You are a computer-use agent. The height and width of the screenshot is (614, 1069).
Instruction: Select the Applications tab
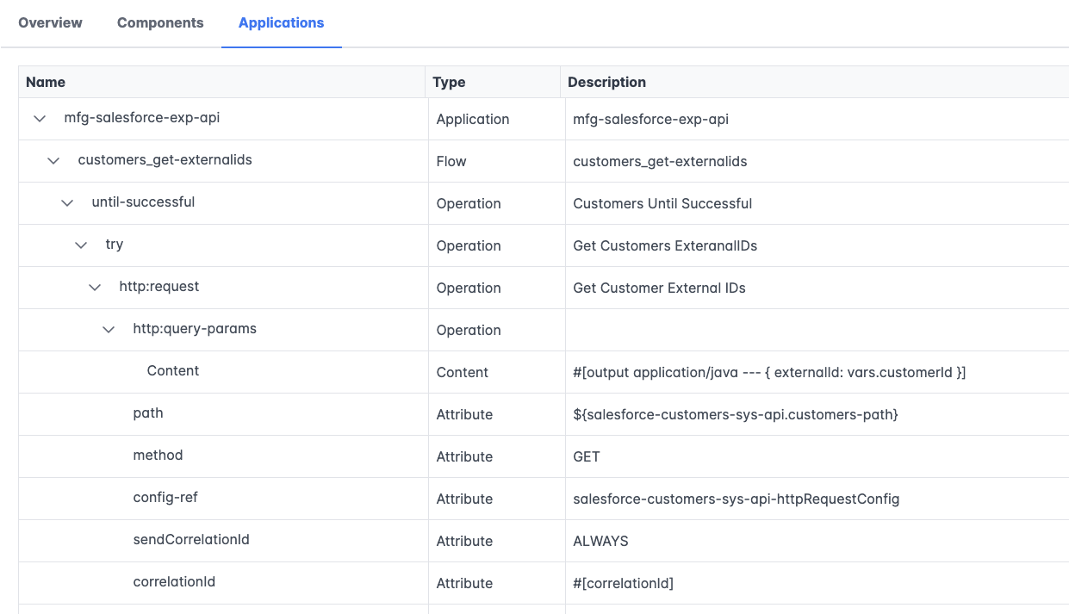pyautogui.click(x=282, y=23)
